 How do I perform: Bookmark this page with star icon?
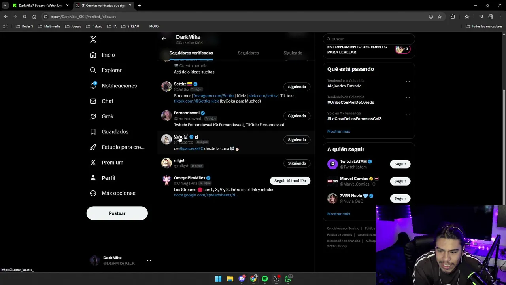coord(439,17)
